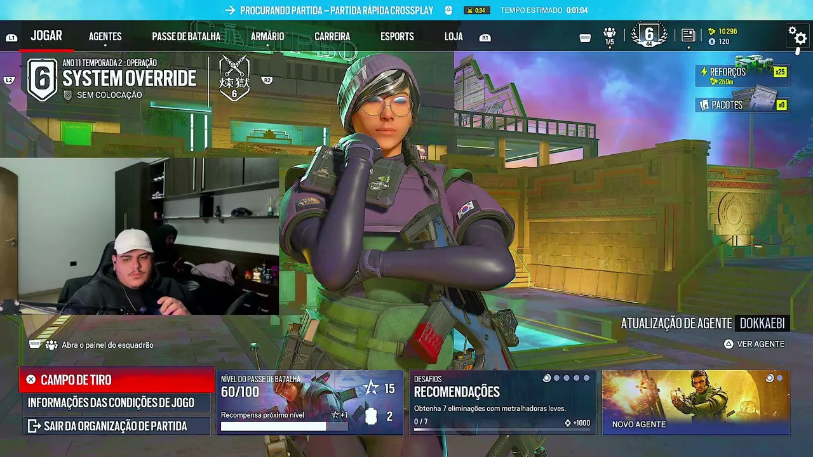The image size is (813, 457).
Task: Switch to the Carreira tab
Action: pos(332,37)
